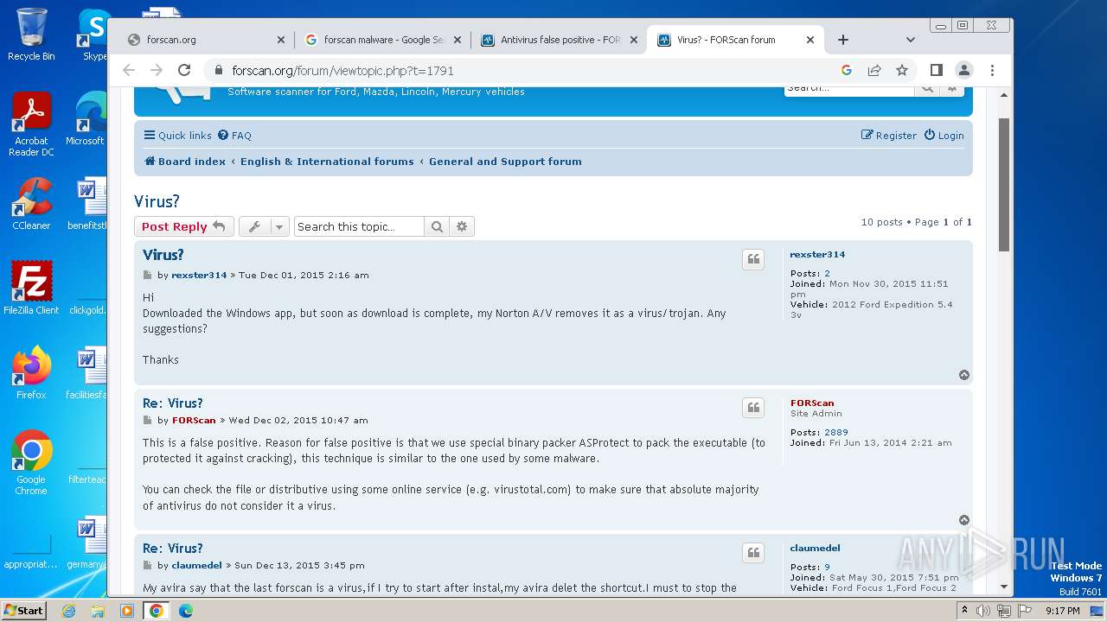Open FileZilla Client desktop shortcut
1107x622 pixels.
tap(31, 288)
